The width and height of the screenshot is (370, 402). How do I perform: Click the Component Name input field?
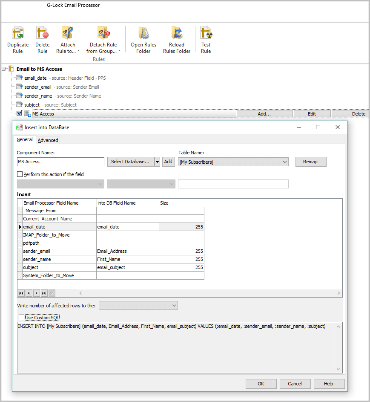pyautogui.click(x=60, y=162)
